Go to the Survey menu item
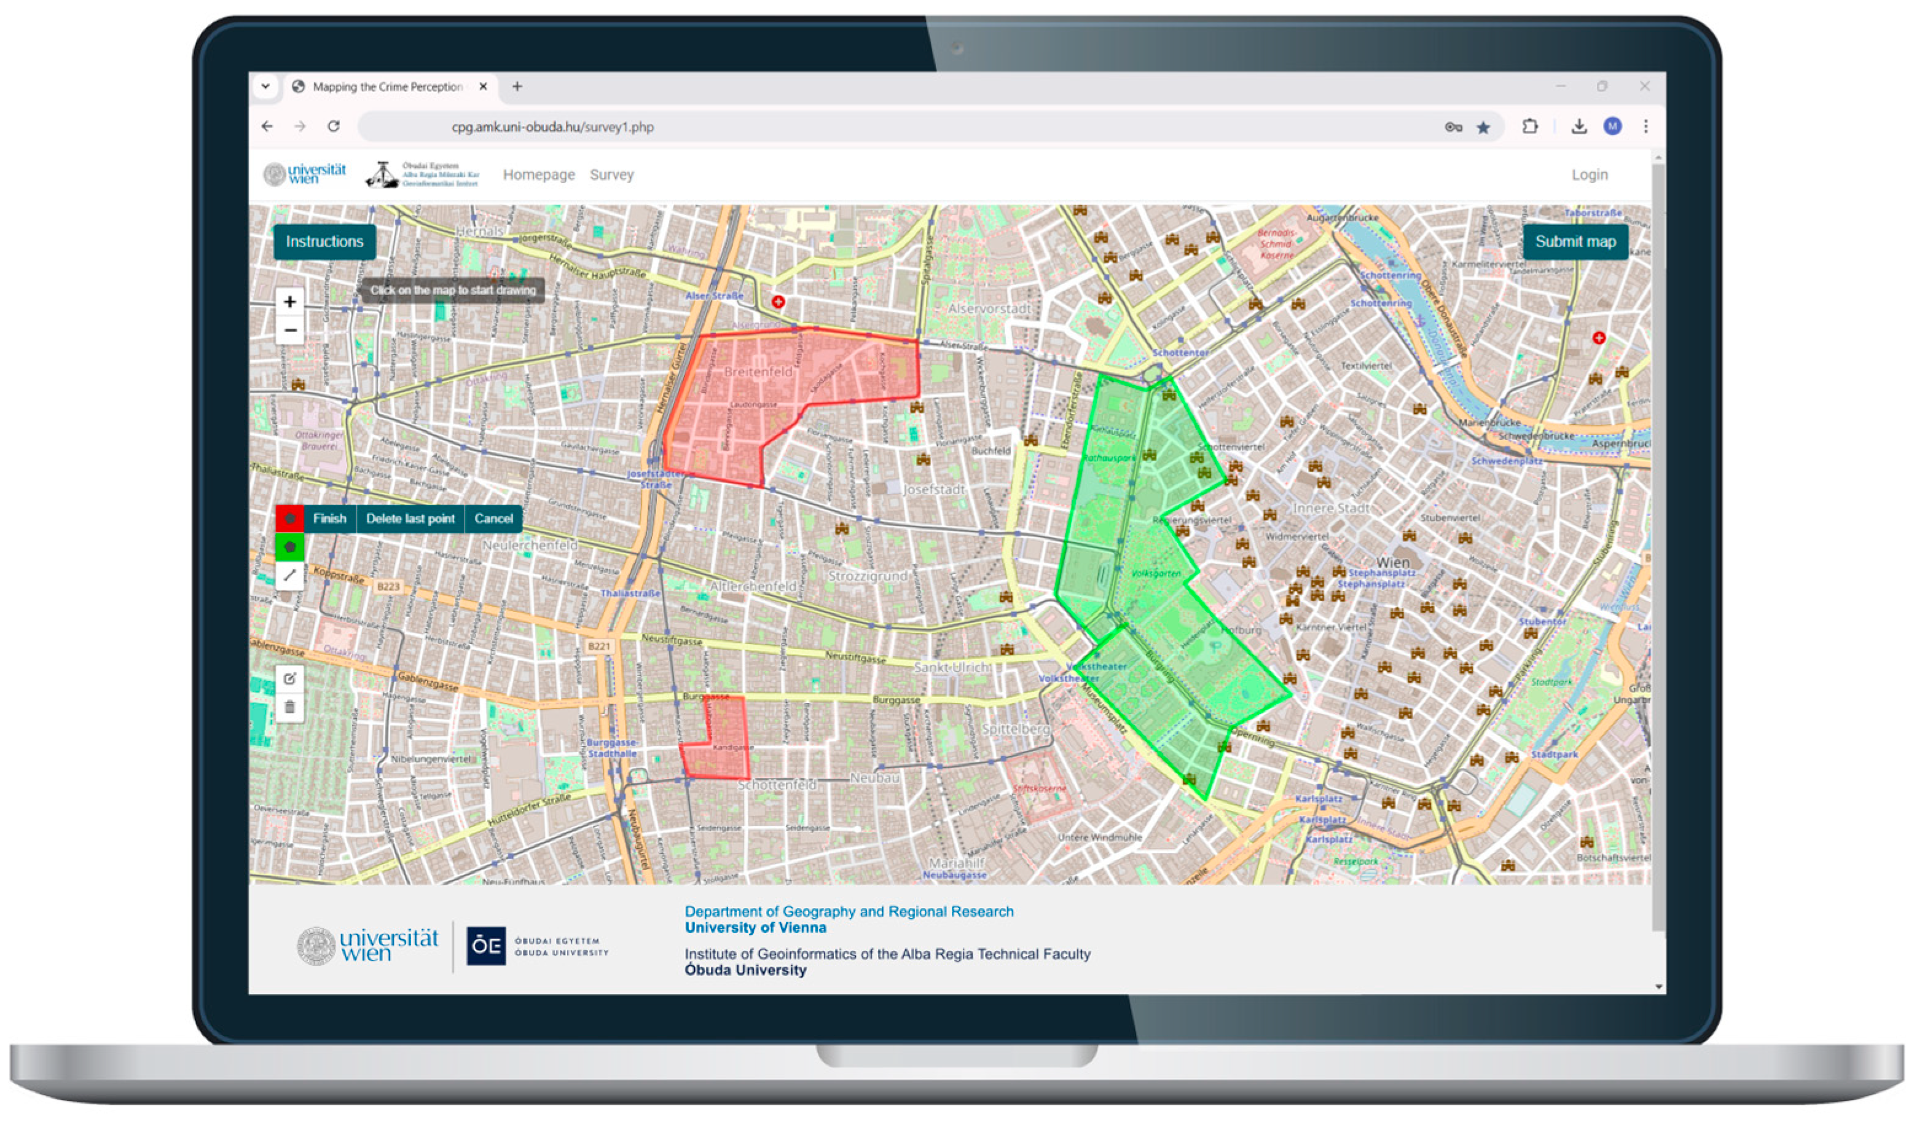 click(611, 175)
